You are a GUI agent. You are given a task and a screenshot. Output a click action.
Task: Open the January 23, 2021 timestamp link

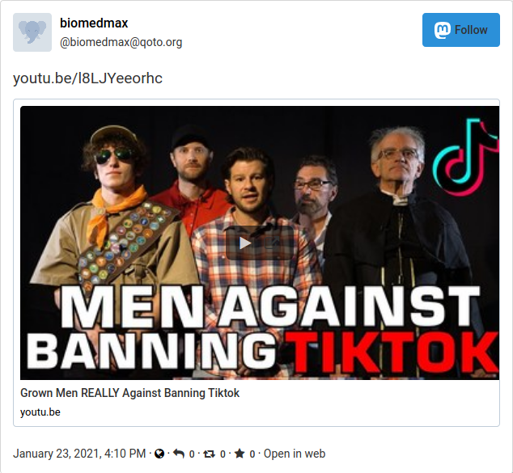coord(79,454)
